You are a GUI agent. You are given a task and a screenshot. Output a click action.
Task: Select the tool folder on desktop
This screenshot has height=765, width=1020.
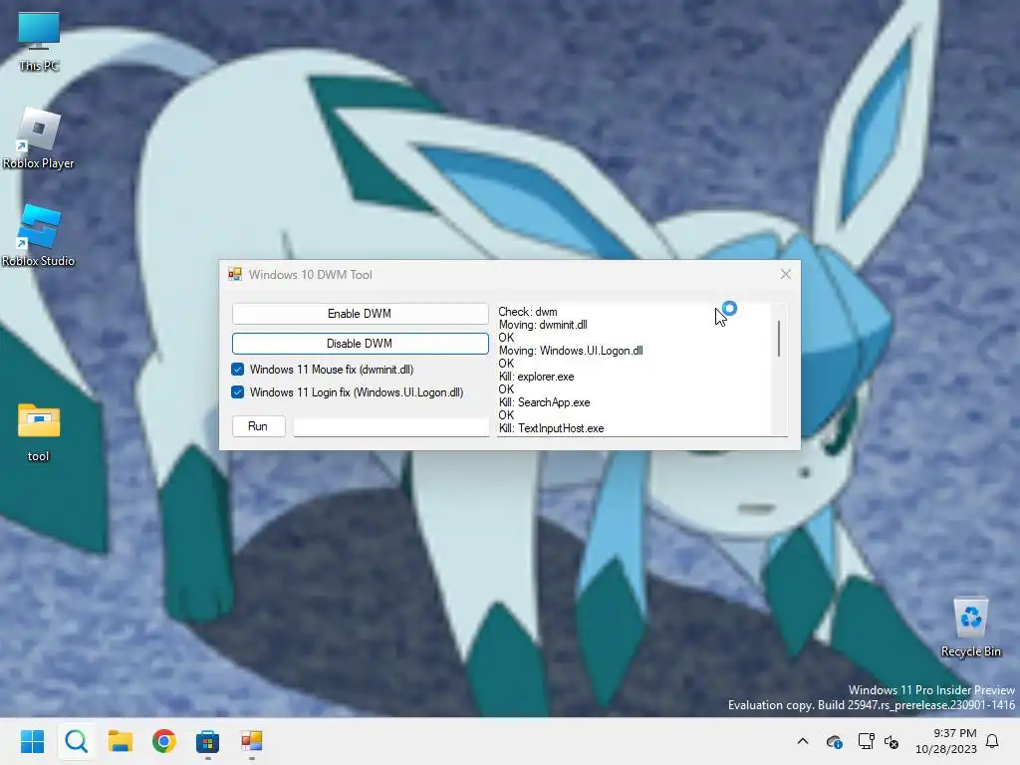[x=39, y=432]
